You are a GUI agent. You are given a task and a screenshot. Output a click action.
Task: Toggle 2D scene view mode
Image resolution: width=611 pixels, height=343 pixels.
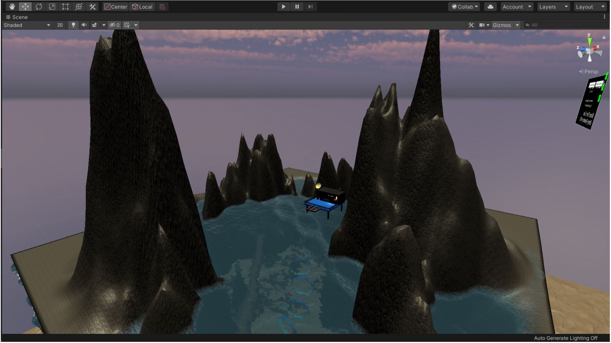point(60,25)
